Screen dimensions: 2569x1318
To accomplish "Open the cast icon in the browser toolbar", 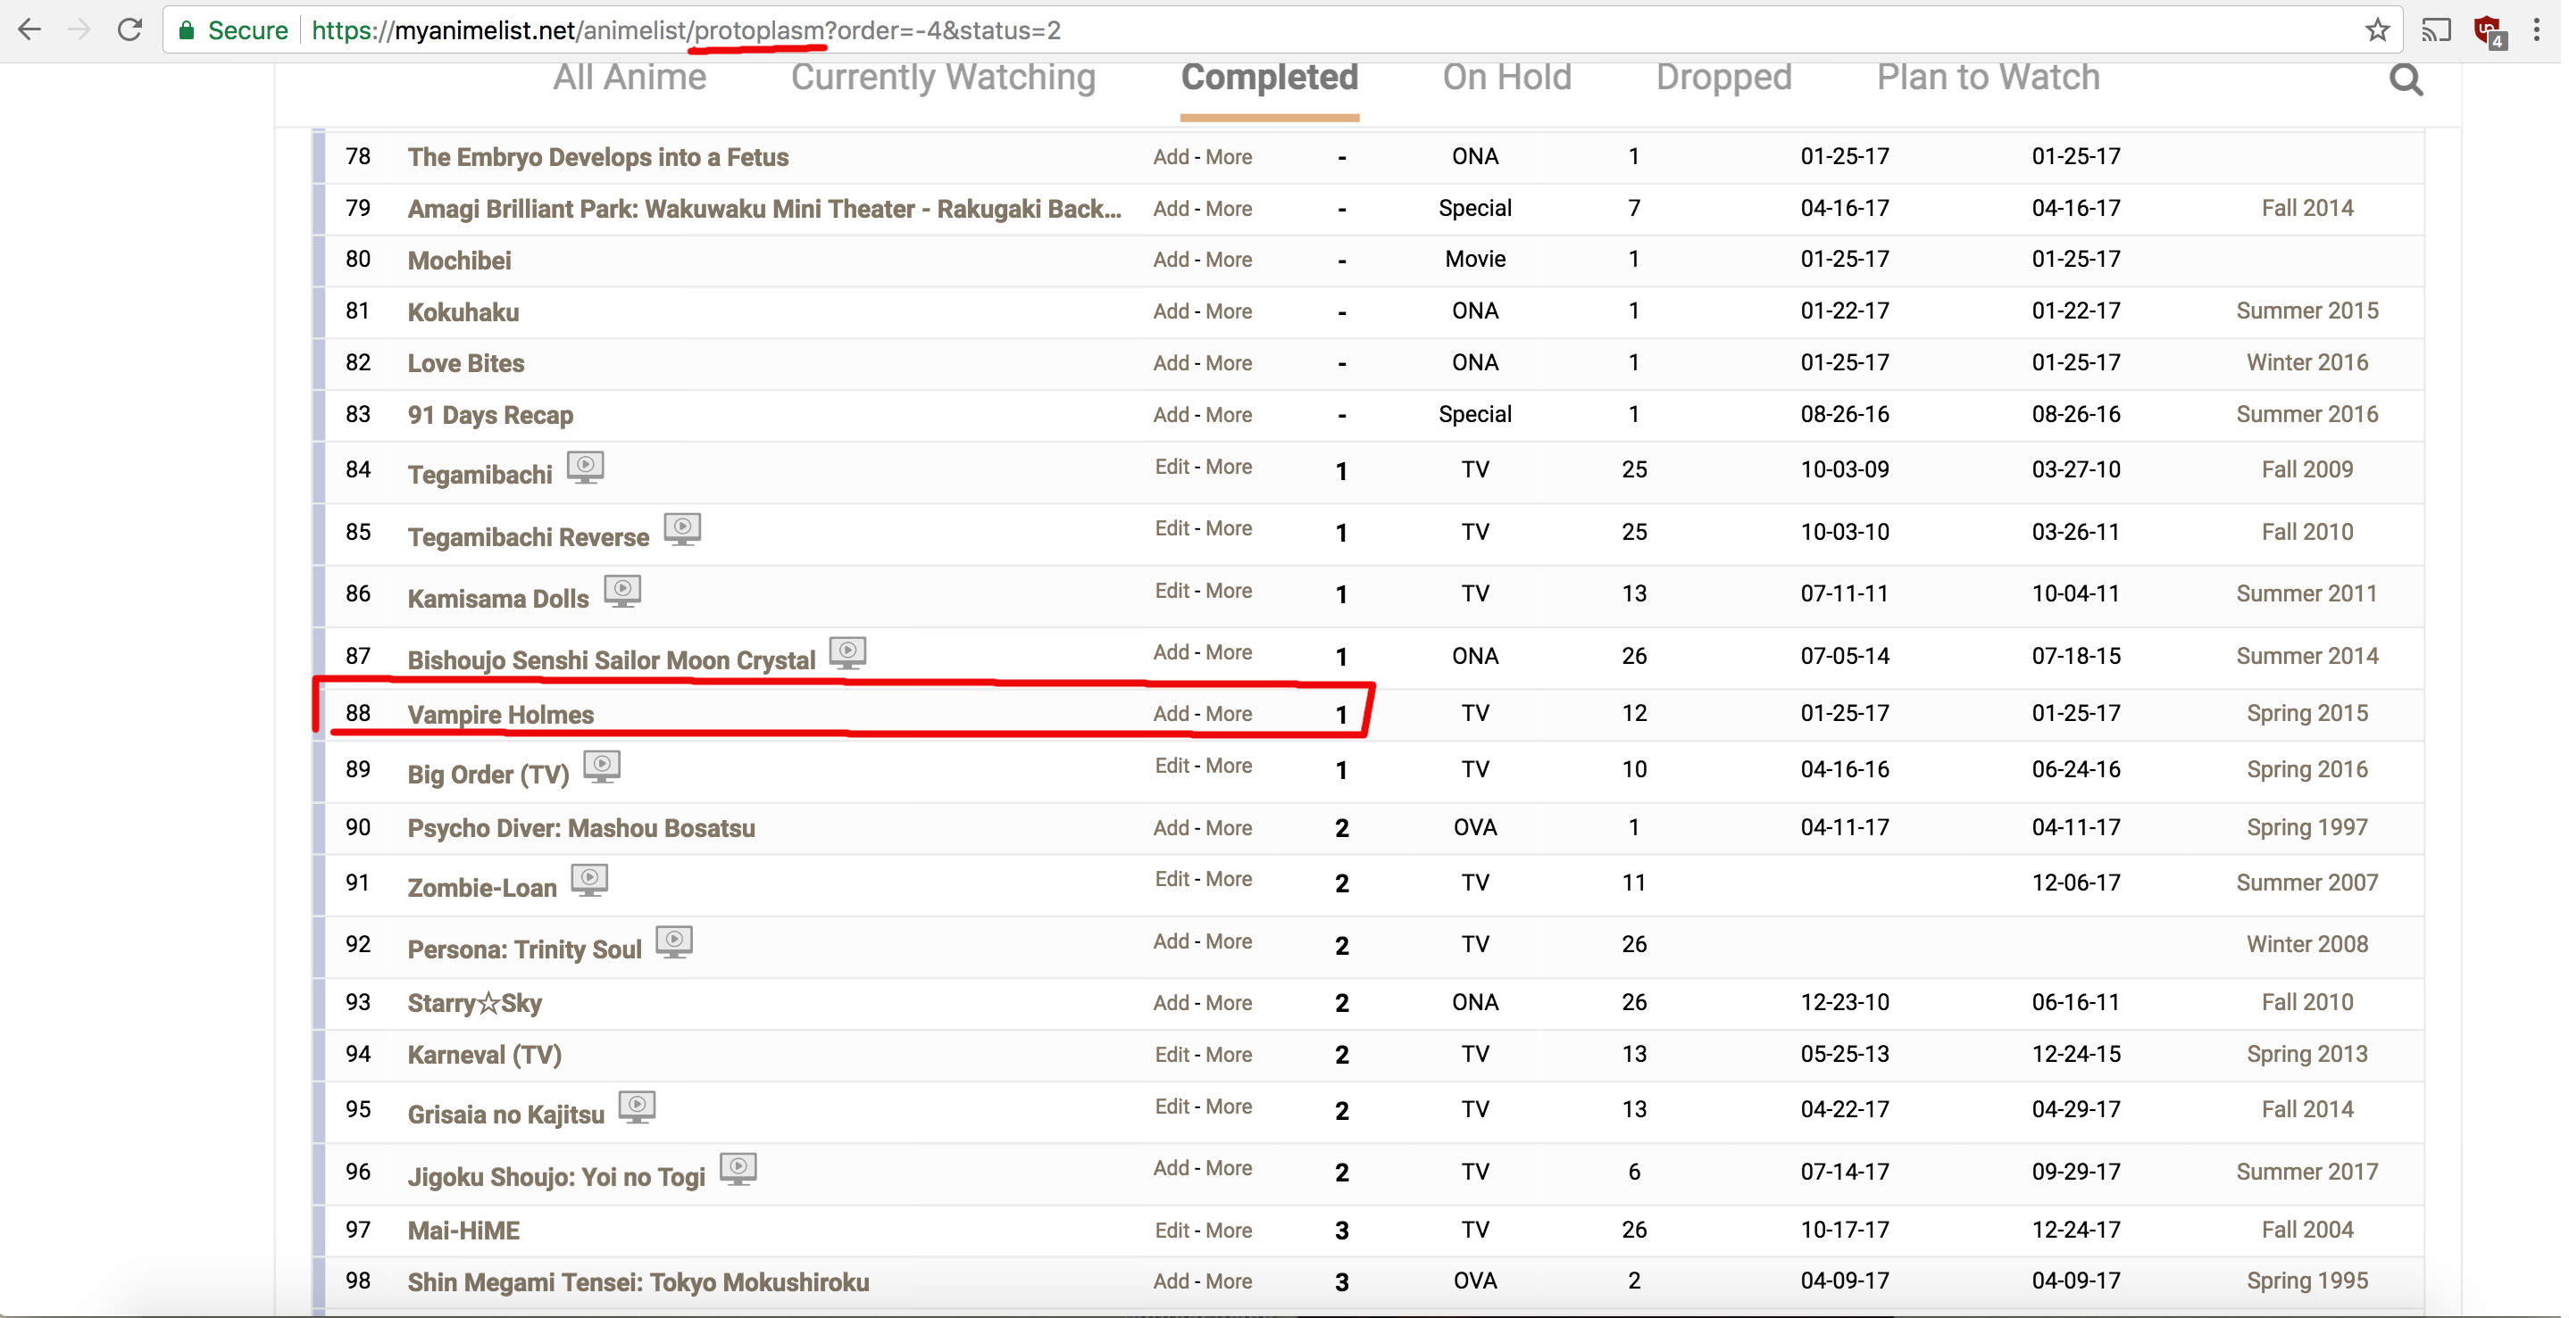I will point(2434,30).
